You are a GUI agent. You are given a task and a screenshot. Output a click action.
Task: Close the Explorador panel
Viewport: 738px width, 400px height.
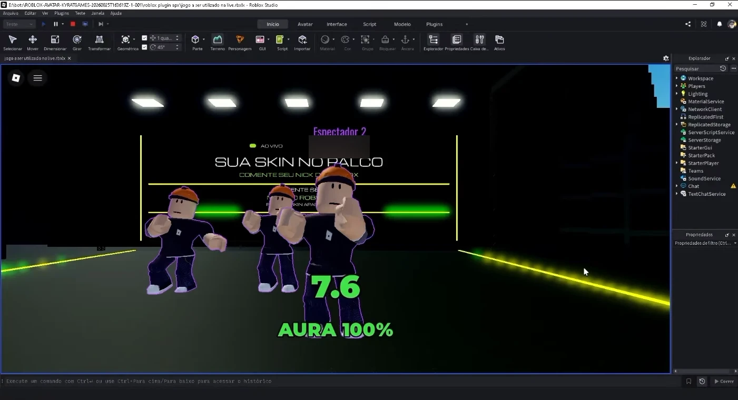(x=734, y=58)
